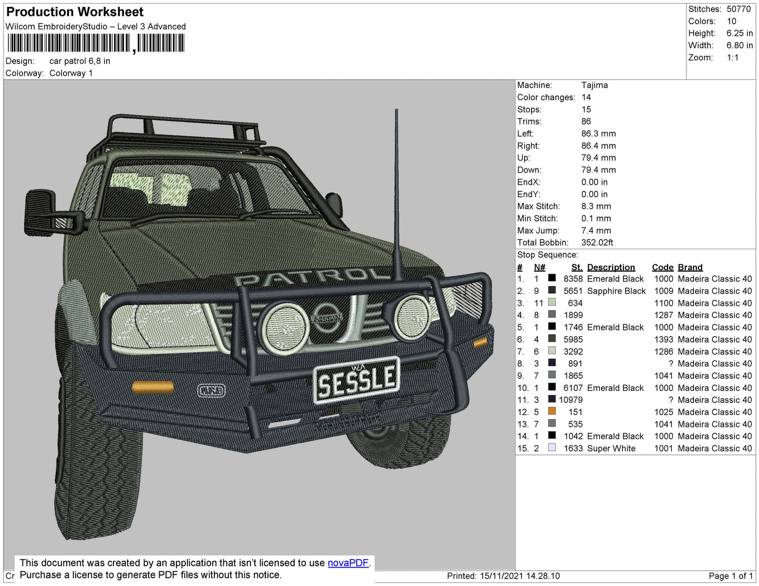759x586 pixels.
Task: Click the barcode under the worksheet title
Action: [x=96, y=43]
